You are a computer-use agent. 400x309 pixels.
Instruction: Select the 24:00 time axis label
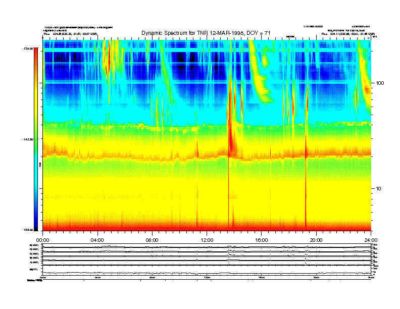coord(371,240)
